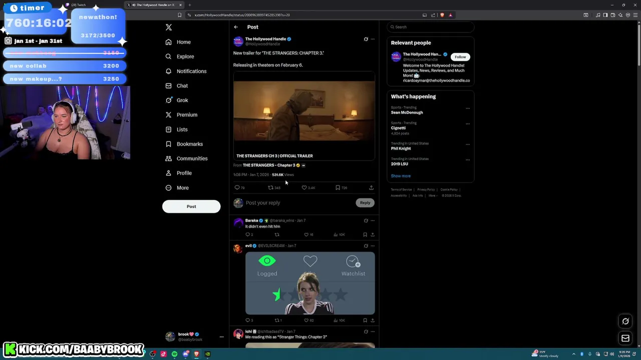Click the browser bookmark icon by address bar

pyautogui.click(x=179, y=15)
